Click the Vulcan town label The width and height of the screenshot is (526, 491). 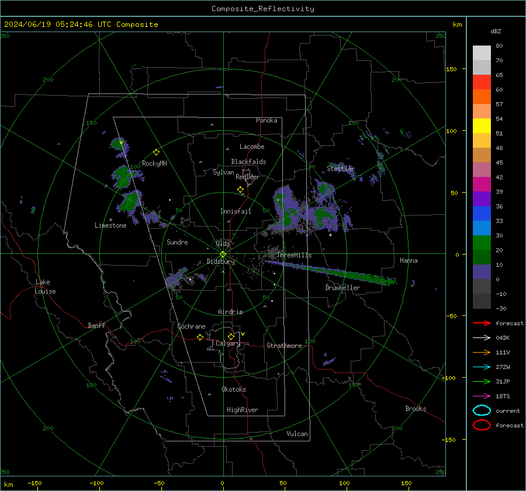point(297,434)
